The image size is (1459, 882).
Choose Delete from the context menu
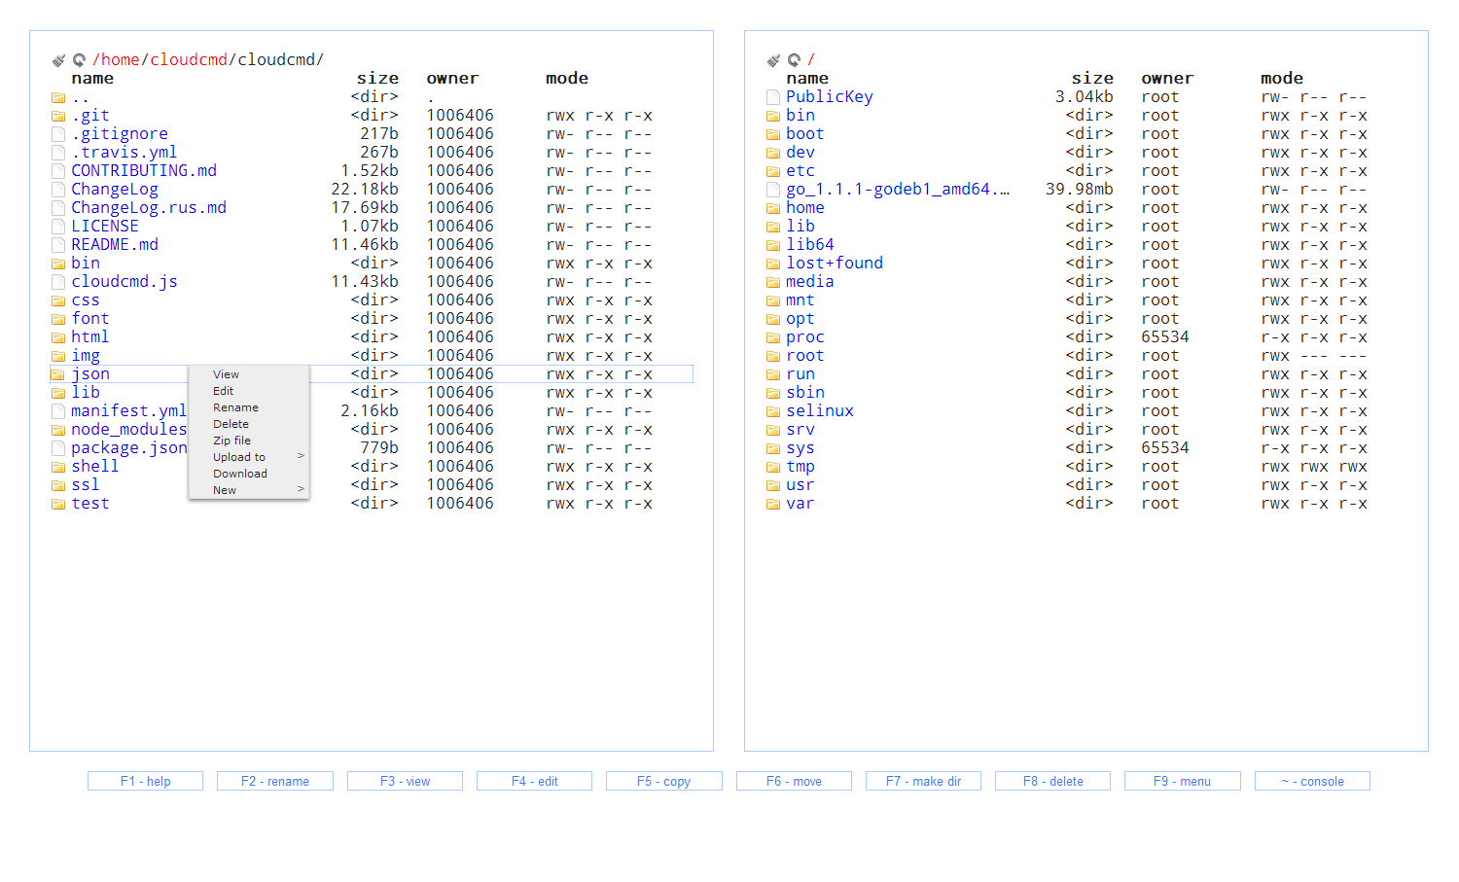pos(249,424)
